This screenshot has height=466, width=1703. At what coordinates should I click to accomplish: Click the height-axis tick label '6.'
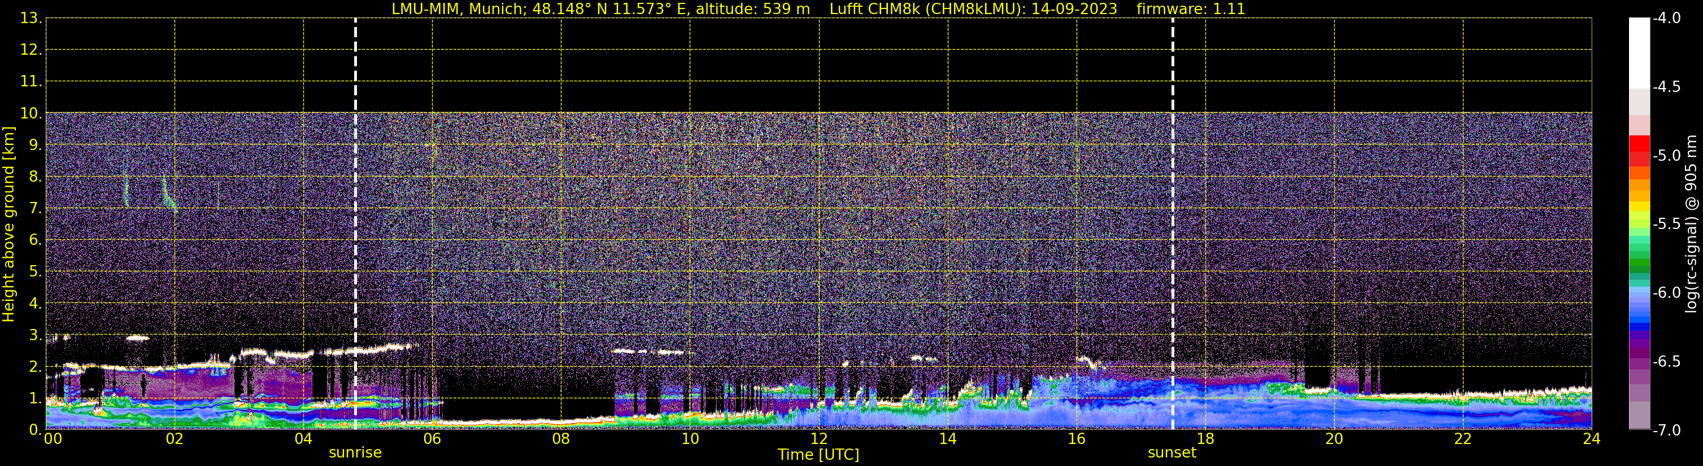coord(35,240)
